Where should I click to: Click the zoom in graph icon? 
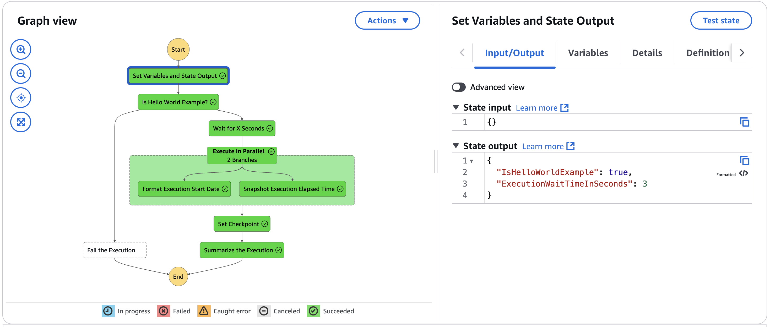(x=21, y=49)
